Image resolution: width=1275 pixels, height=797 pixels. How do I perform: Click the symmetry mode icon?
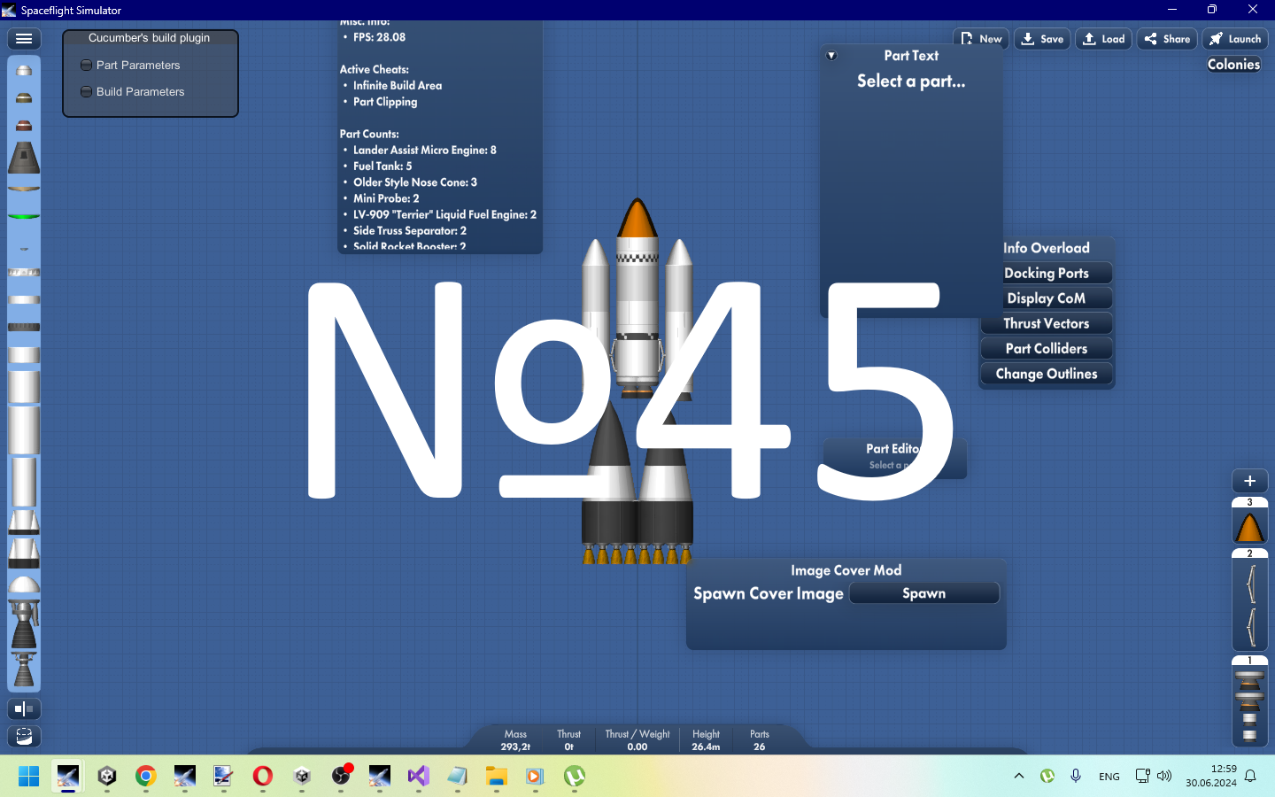pos(24,709)
